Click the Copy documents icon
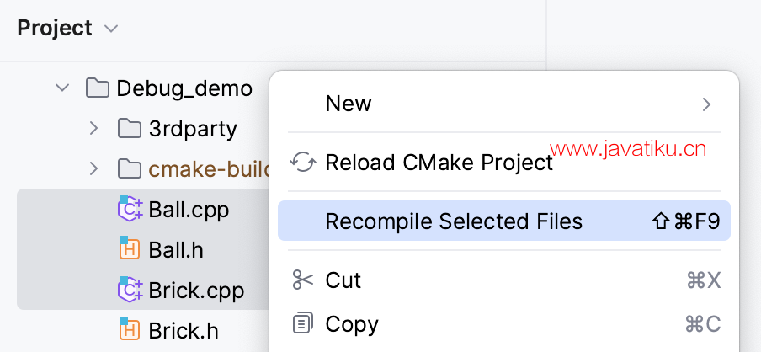The width and height of the screenshot is (761, 352). 303,324
